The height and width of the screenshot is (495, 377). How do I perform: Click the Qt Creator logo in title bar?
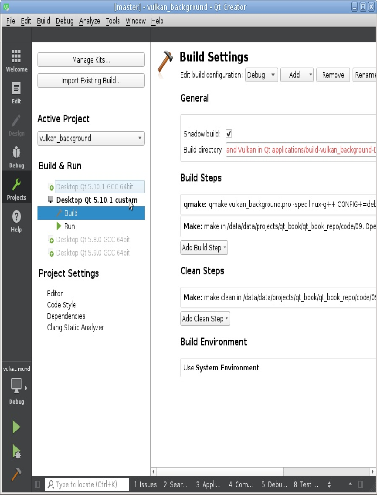pyautogui.click(x=7, y=7)
